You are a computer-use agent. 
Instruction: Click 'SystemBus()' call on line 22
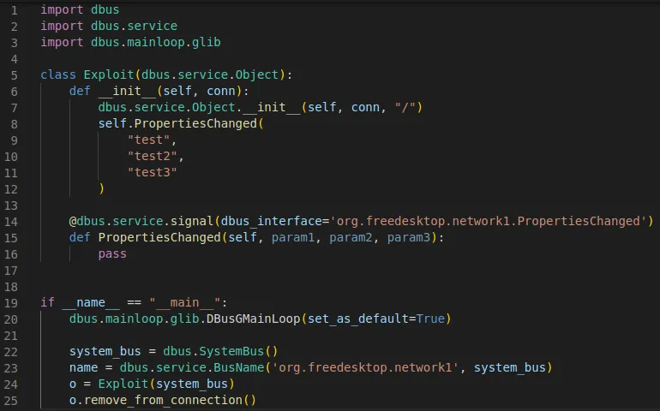click(x=238, y=351)
